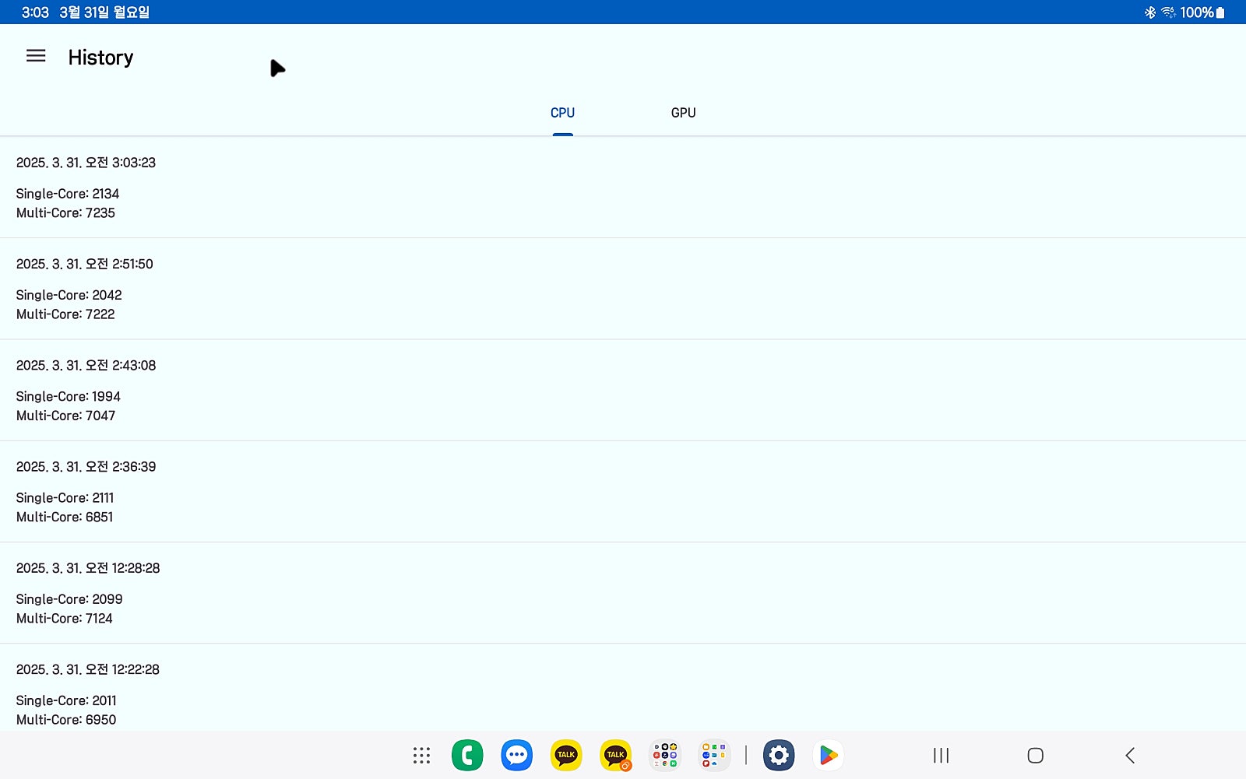The image size is (1246, 779).
Task: Select the CPU tab
Action: pos(562,113)
